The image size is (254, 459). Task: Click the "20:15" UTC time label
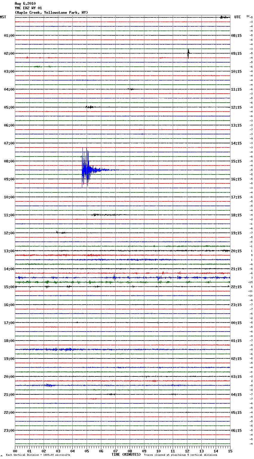pyautogui.click(x=236, y=251)
